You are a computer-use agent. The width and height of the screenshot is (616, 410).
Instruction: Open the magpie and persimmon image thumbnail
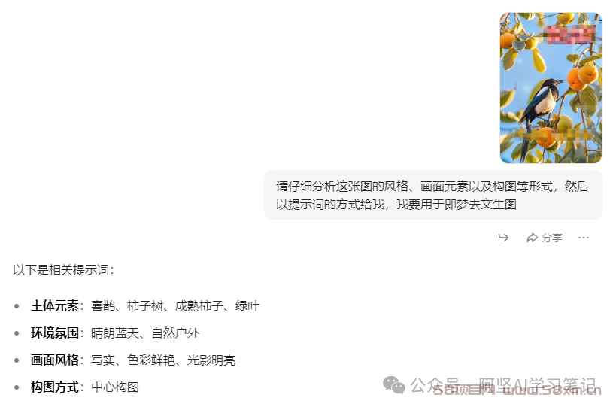coord(551,88)
